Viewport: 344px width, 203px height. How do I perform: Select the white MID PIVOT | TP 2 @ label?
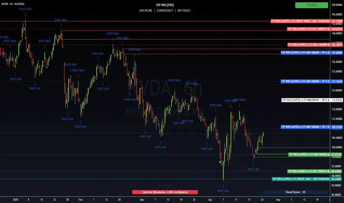coord(306,100)
